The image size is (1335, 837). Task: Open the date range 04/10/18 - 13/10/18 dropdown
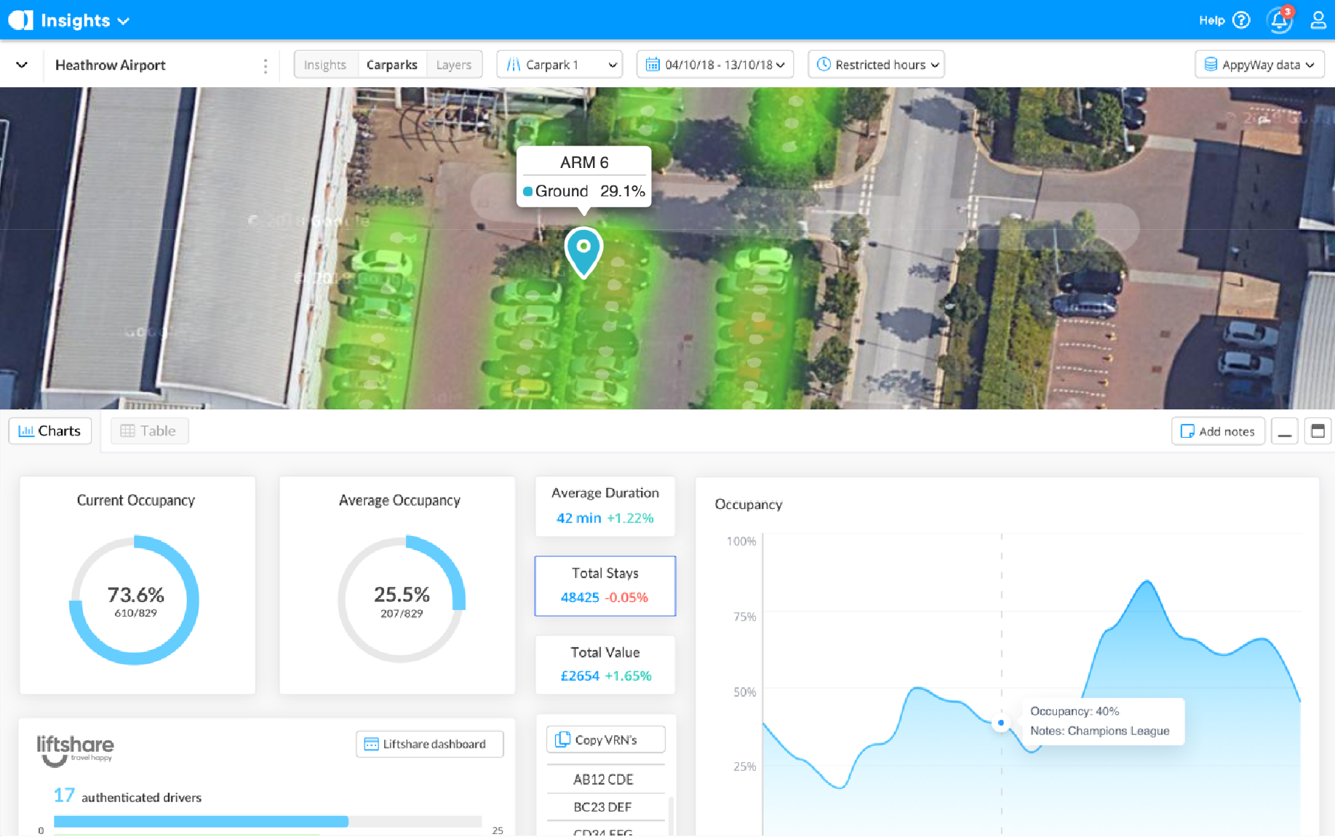(714, 65)
